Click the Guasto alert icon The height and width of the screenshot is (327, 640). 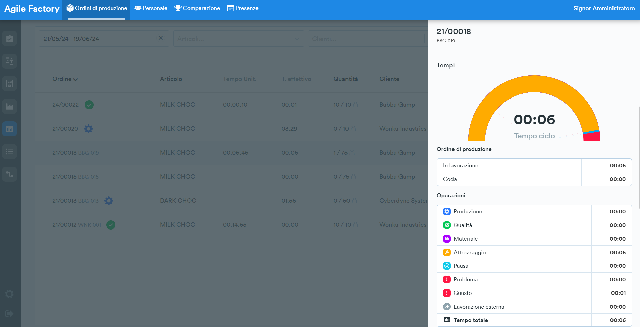[x=447, y=293]
